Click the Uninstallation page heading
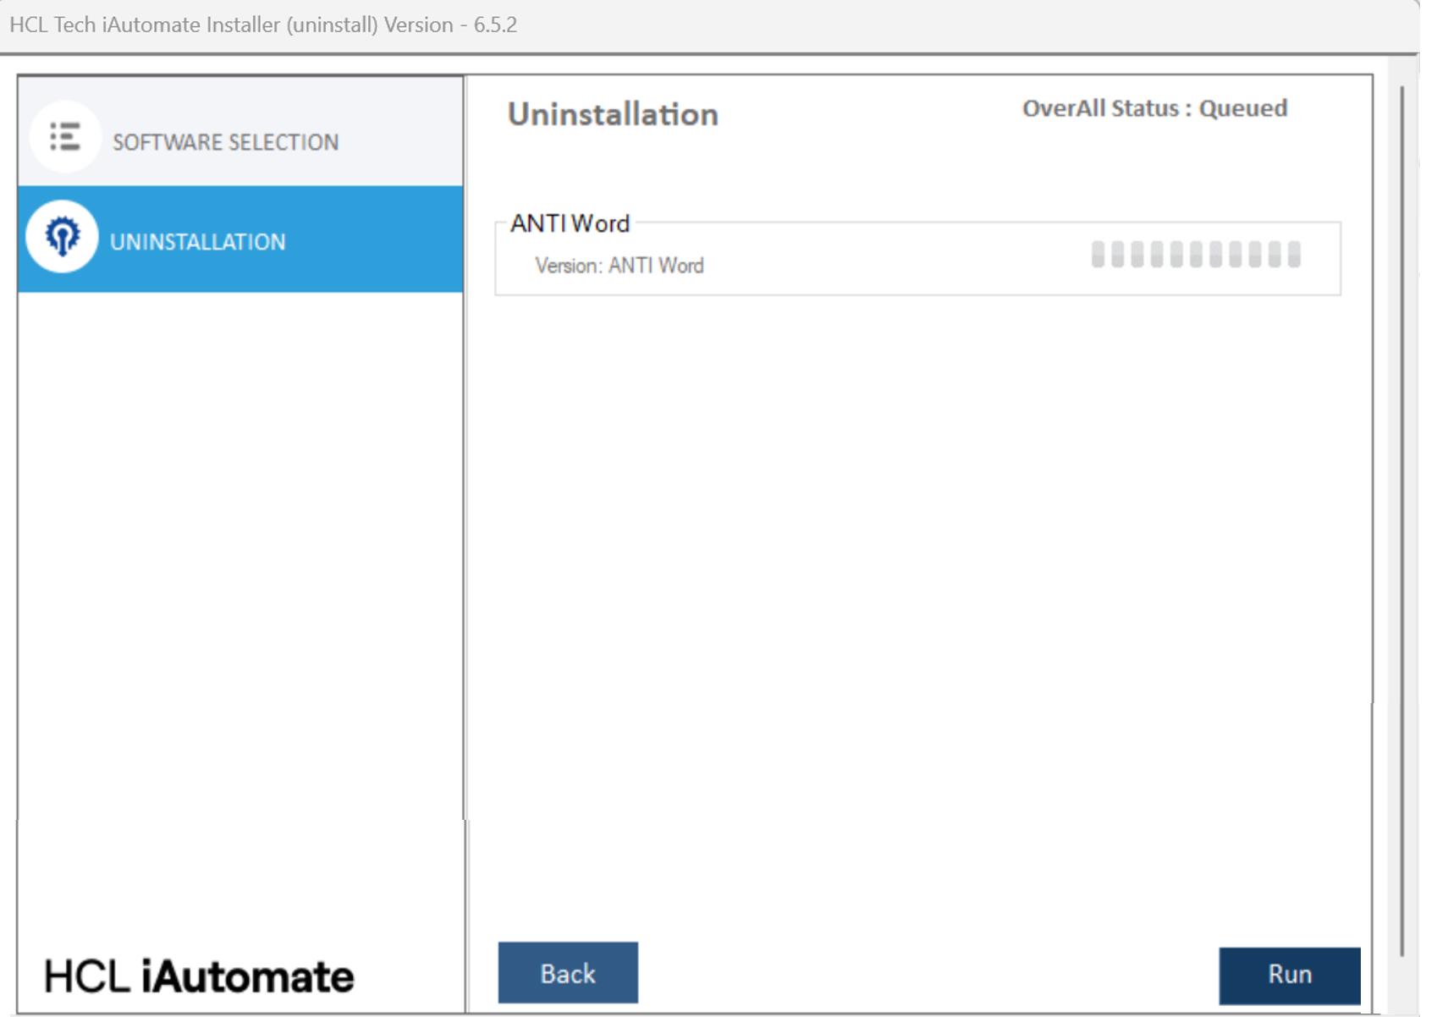1437x1017 pixels. pyautogui.click(x=613, y=114)
